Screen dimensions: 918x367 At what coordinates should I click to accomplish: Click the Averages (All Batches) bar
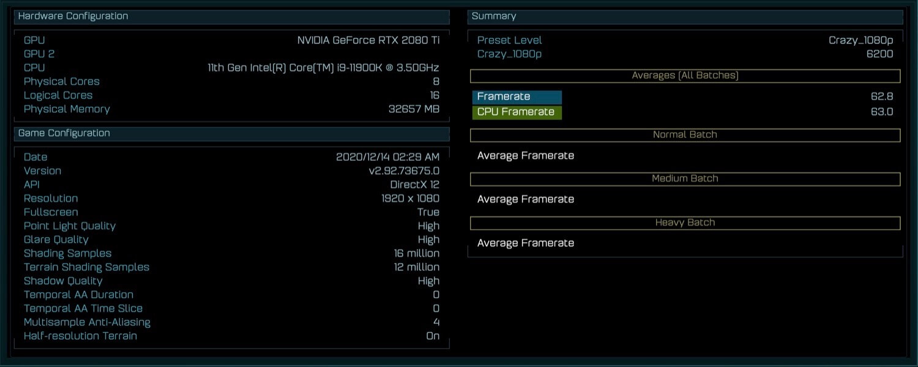(685, 76)
